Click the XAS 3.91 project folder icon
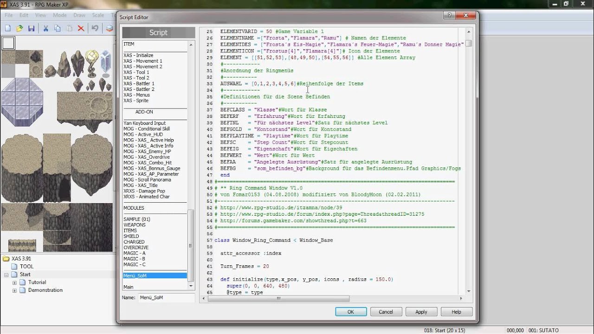This screenshot has width=594, height=334. pyautogui.click(x=6, y=258)
